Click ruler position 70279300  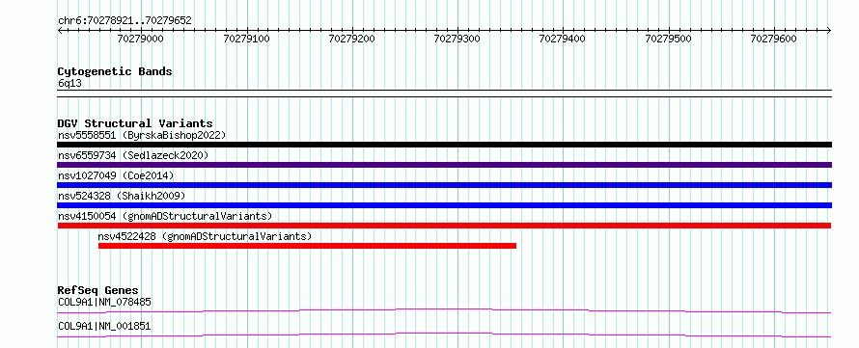click(x=457, y=39)
